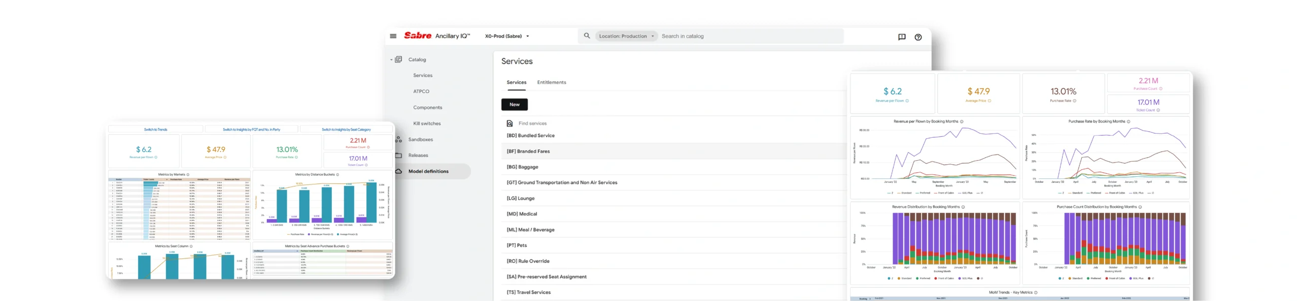Open the XO-Prod (Sabre) environment dropdown
Screen dimensions: 1299x301
pyautogui.click(x=506, y=36)
